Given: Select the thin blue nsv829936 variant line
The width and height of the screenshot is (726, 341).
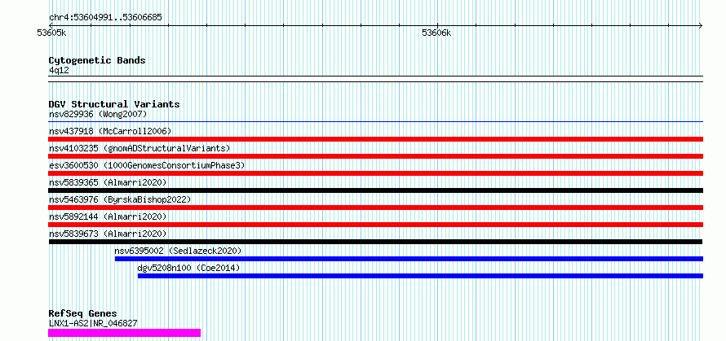Looking at the screenshot, I should 375,122.
